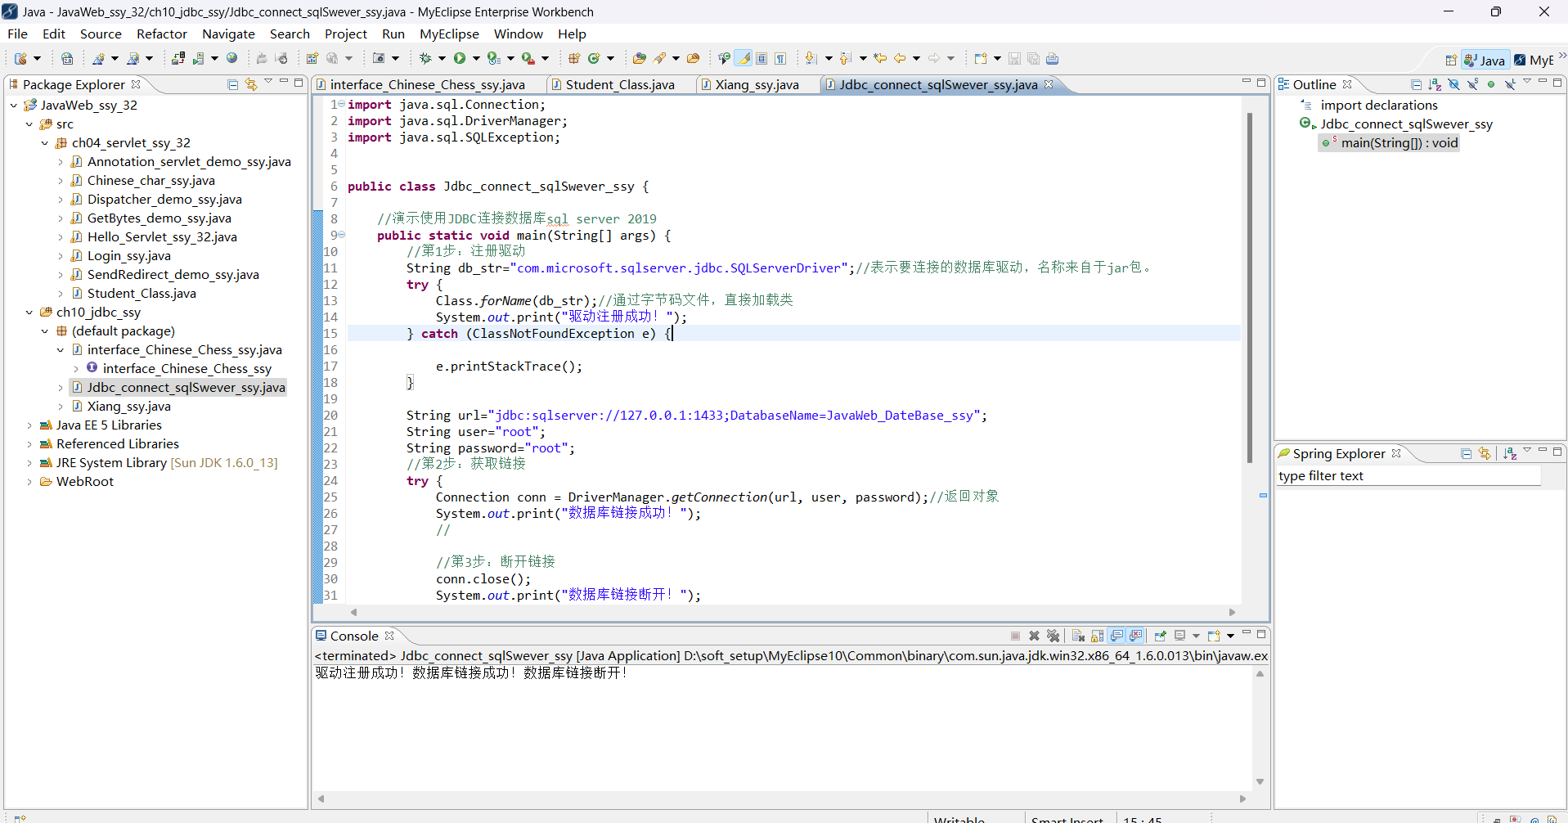
Task: Open the web browser globe toolbar icon
Action: coord(232,58)
